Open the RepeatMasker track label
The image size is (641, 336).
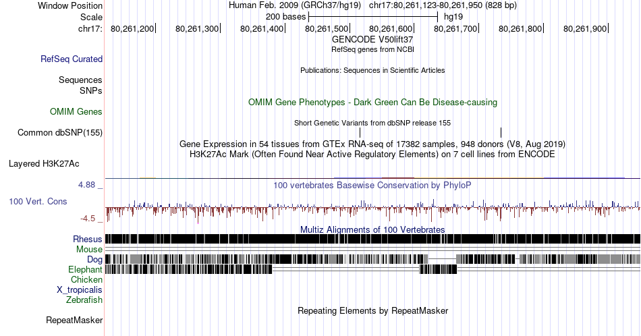74,320
